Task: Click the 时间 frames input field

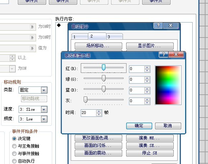Action: tap(89, 113)
